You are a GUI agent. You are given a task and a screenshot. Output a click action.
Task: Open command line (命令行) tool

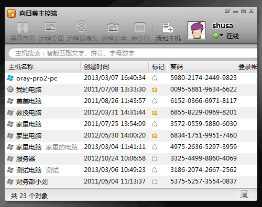140,31
